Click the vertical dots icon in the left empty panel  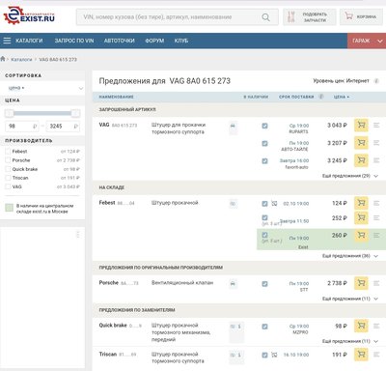click(x=78, y=234)
